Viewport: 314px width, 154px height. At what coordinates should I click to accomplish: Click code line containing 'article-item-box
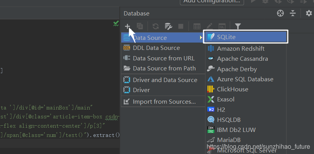(60, 117)
